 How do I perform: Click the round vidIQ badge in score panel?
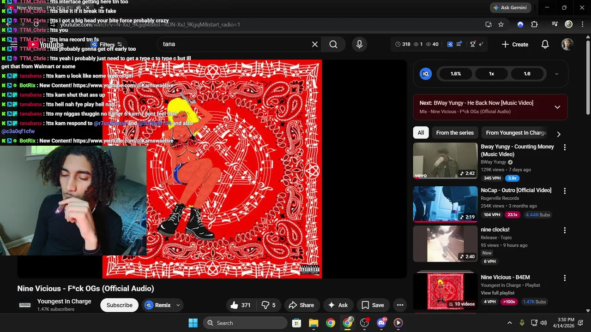426,74
